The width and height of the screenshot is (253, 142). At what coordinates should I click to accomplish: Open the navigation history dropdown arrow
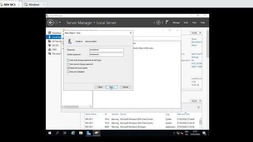60,22
